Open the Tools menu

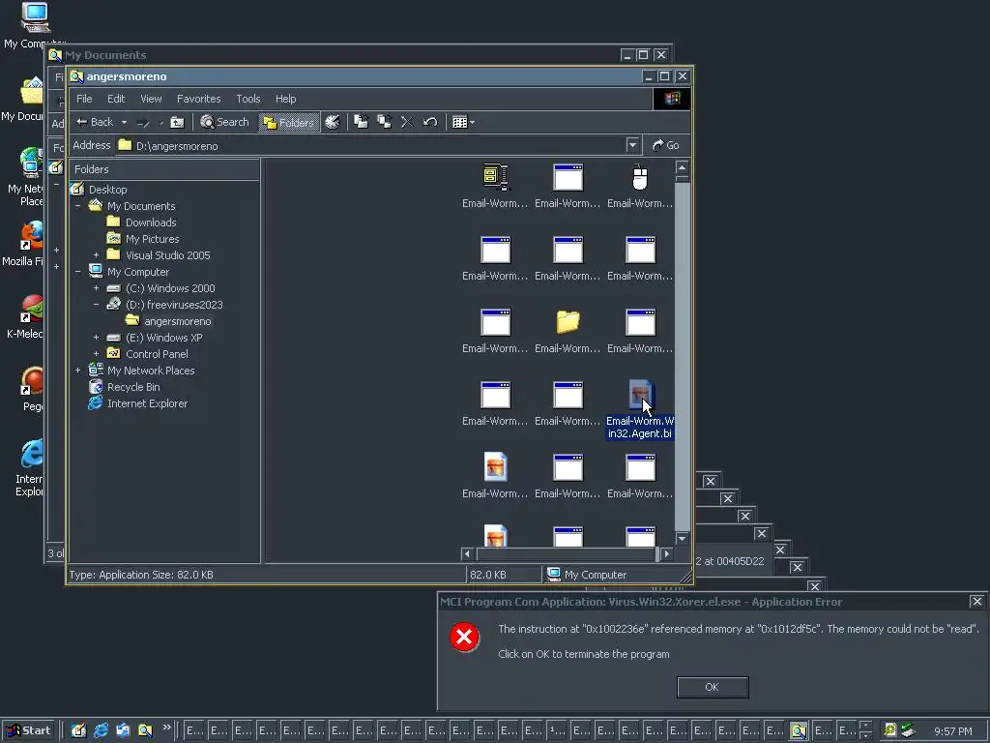coord(248,99)
